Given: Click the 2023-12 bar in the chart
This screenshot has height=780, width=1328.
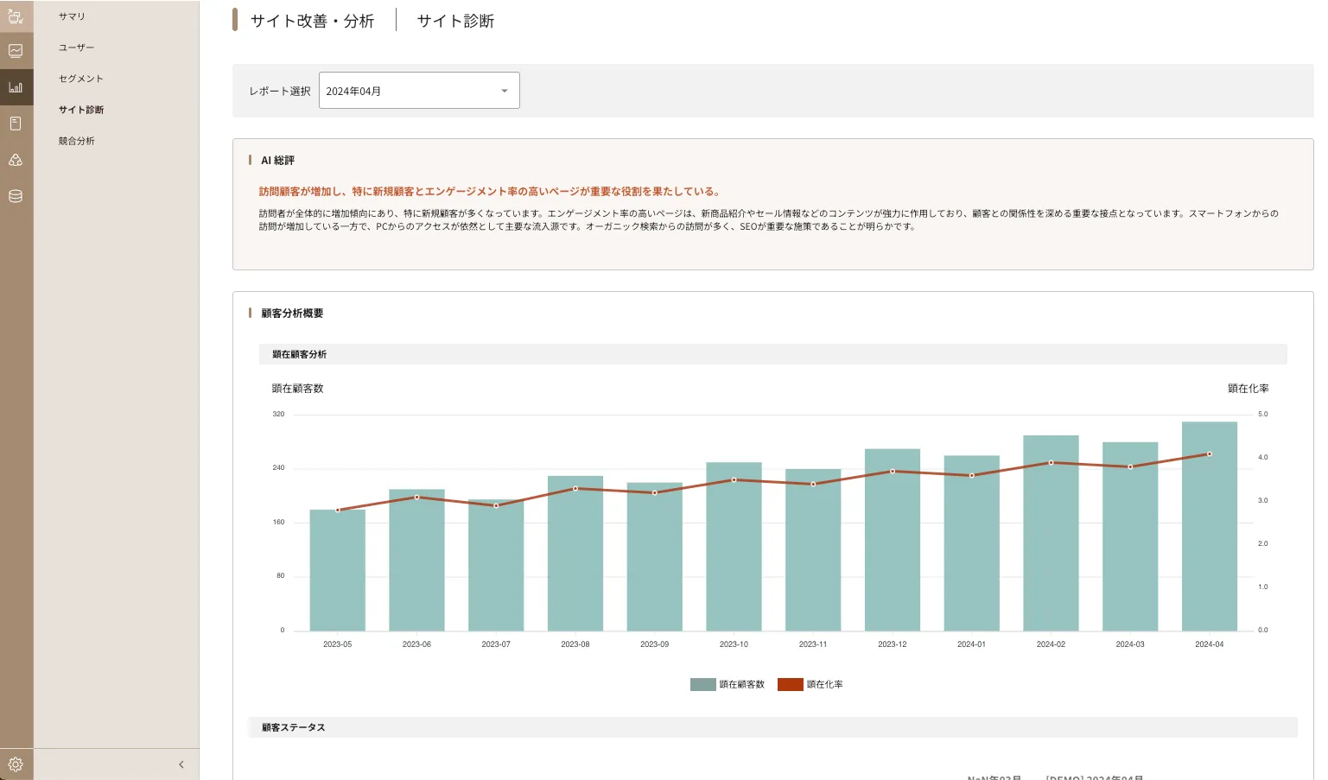Looking at the screenshot, I should coord(893,540).
